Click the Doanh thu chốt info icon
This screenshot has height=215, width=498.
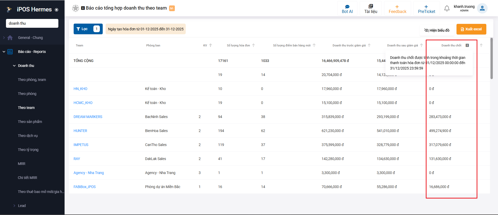(467, 45)
